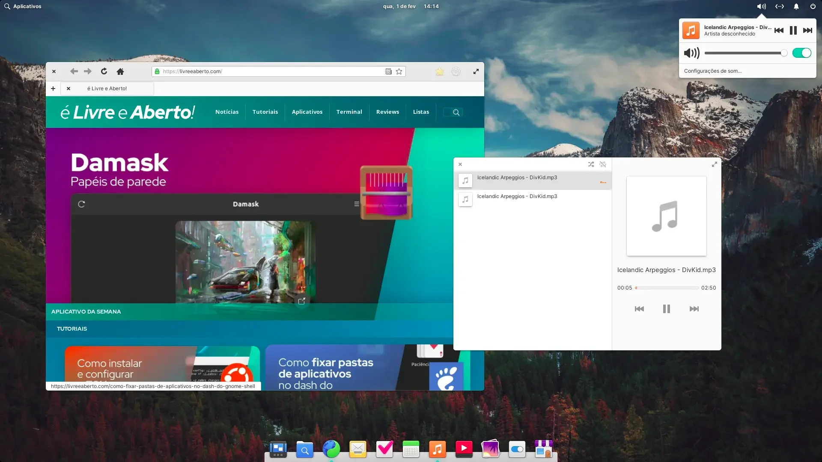Open the notifications bell indicator

[x=796, y=6]
